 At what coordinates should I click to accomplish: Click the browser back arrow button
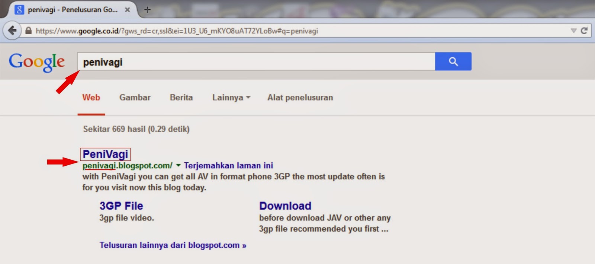12,31
